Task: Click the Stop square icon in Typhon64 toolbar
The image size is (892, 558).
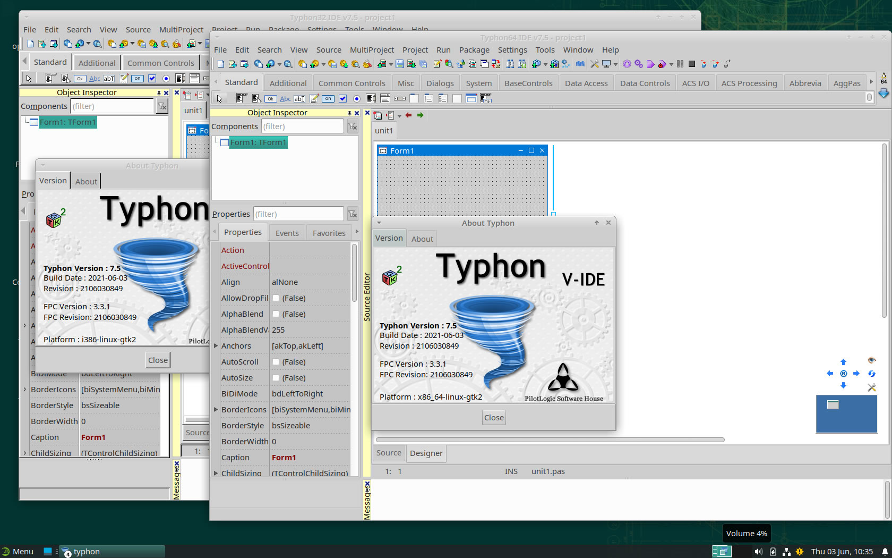Action: [x=692, y=64]
